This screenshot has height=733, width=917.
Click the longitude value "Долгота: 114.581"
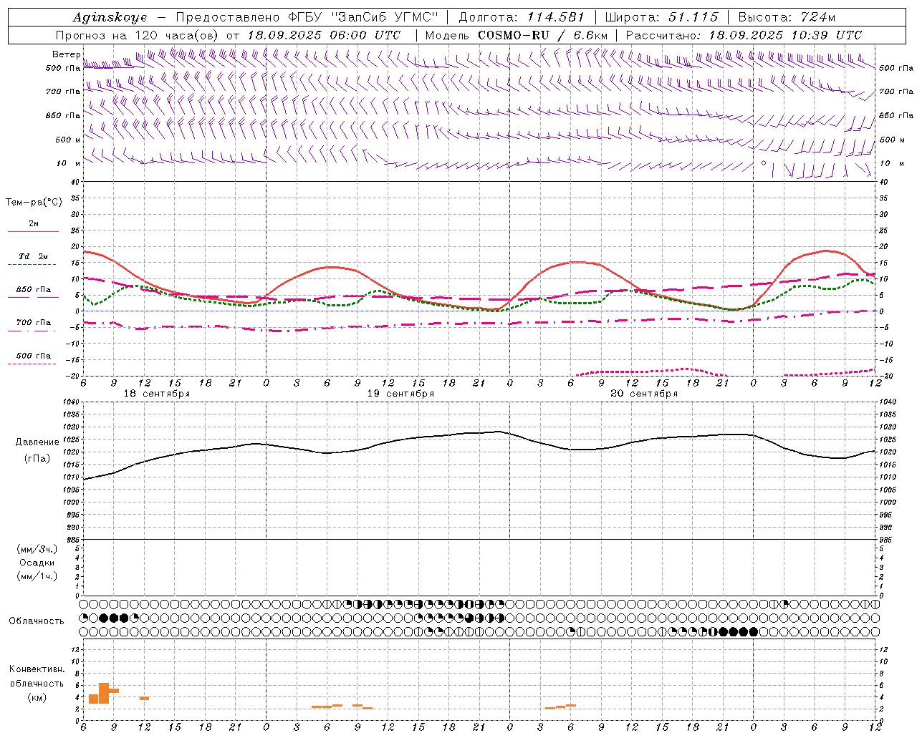tap(522, 17)
